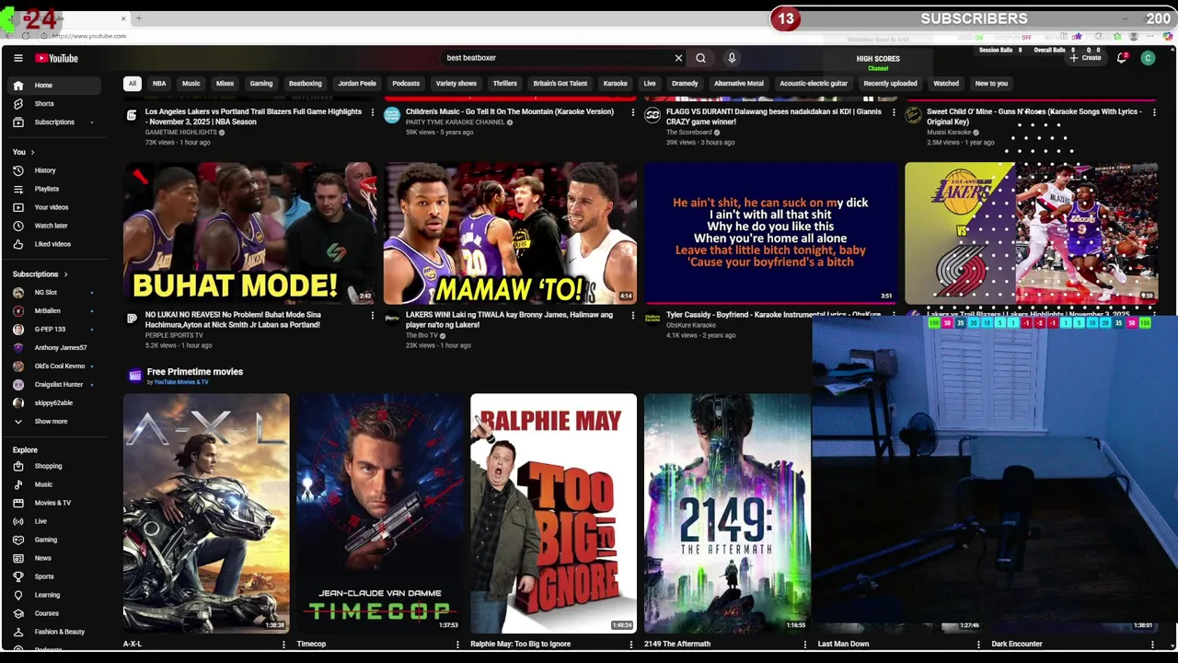Open the notifications bell
The height and width of the screenshot is (663, 1178).
[x=1122, y=58]
